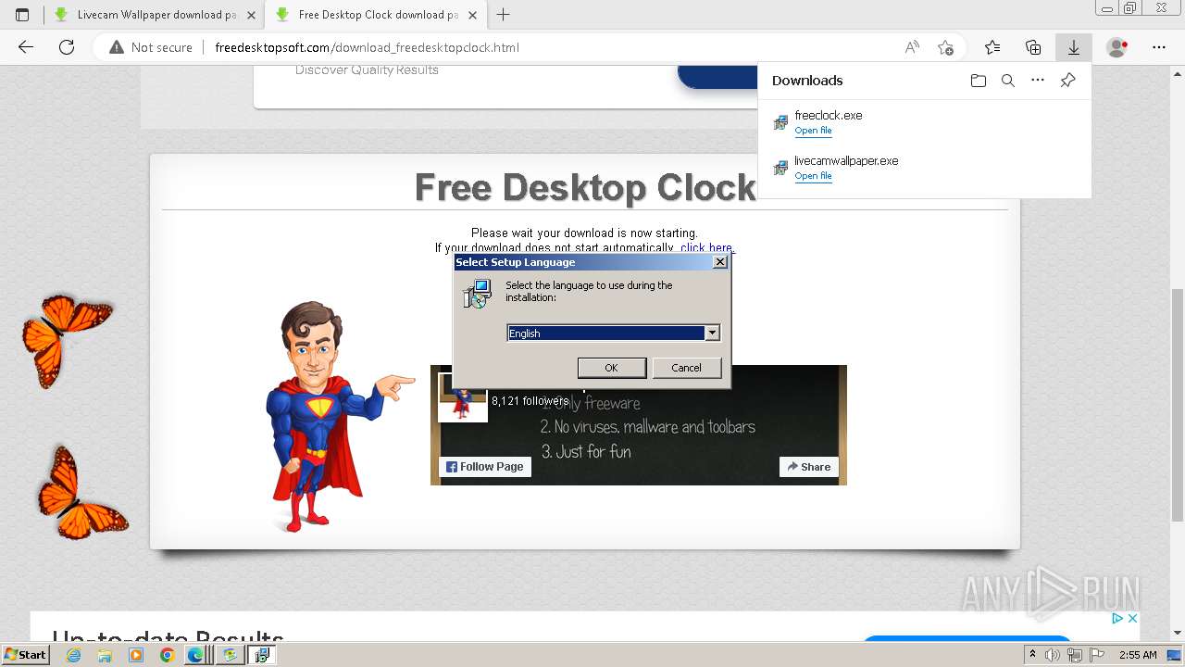This screenshot has width=1185, height=667.
Task: Show hidden system tray icons
Action: [1032, 655]
